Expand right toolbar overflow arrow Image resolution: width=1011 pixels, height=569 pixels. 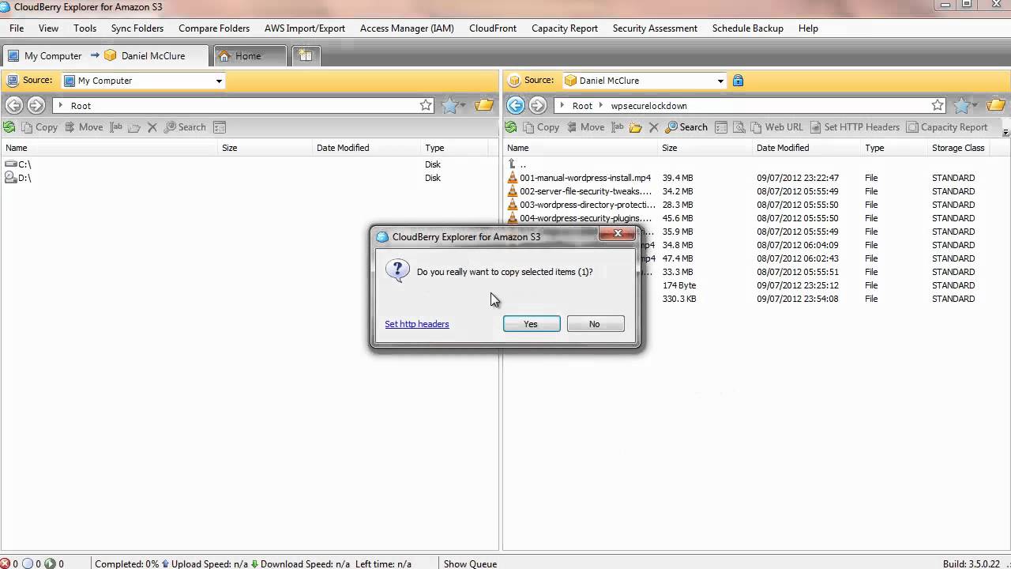1005,133
